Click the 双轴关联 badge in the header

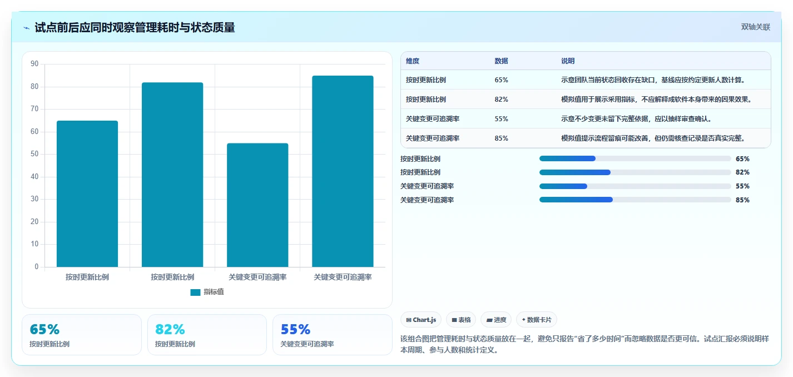(756, 27)
